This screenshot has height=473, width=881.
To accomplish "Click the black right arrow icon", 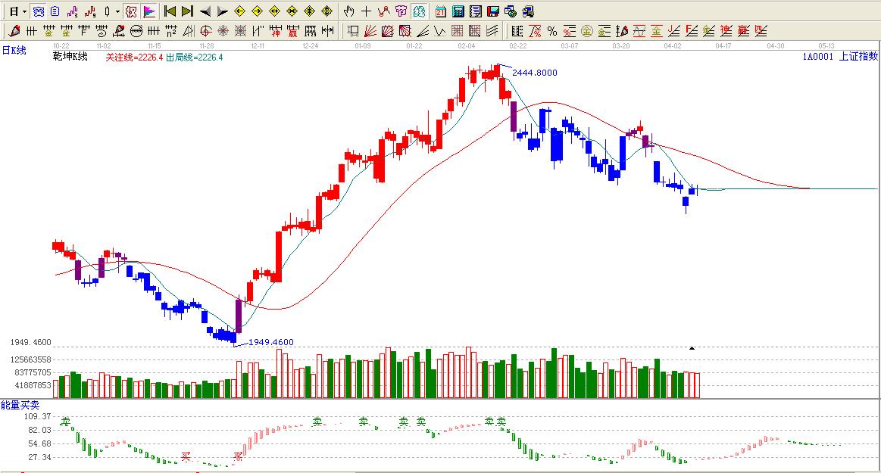I will click(x=222, y=11).
